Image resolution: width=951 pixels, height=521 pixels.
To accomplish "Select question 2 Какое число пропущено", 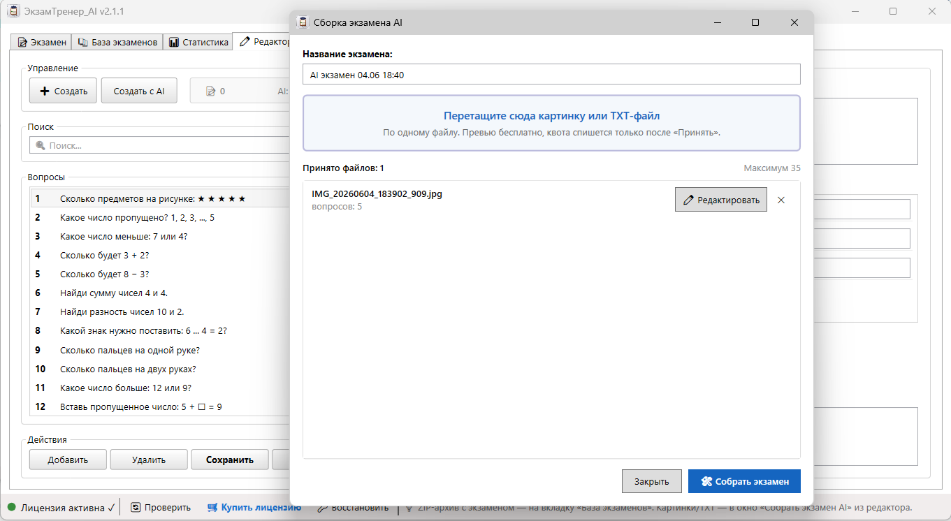I will 160,218.
